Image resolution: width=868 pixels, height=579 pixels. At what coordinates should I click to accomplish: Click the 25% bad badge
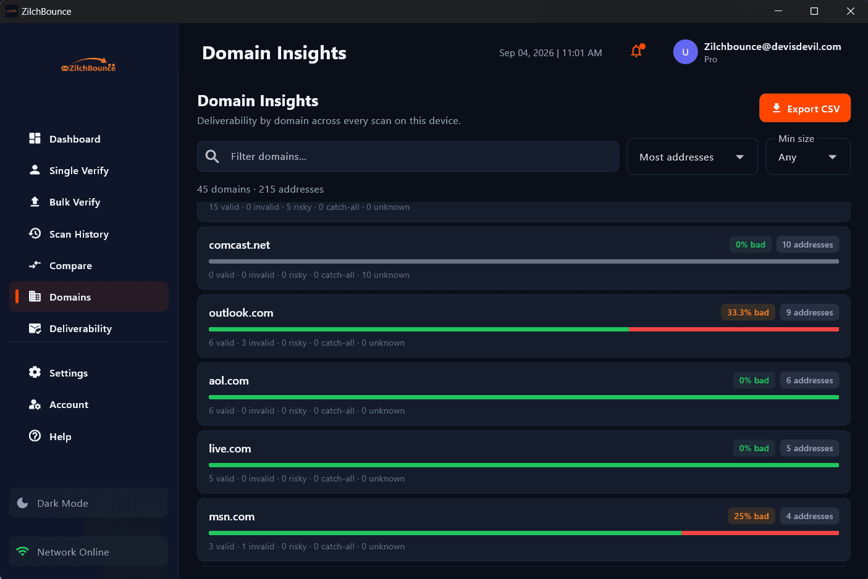(x=751, y=516)
